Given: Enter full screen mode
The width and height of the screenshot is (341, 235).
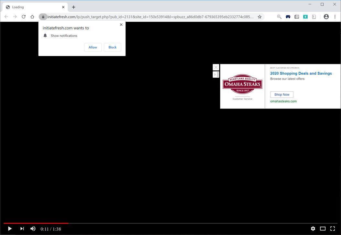Looking at the screenshot, I should click(333, 229).
